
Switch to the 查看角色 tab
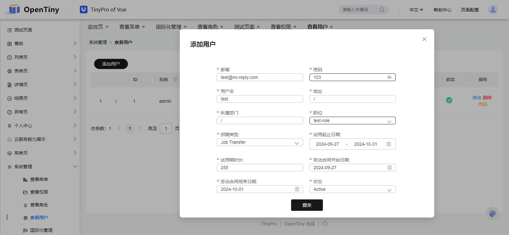point(208,27)
